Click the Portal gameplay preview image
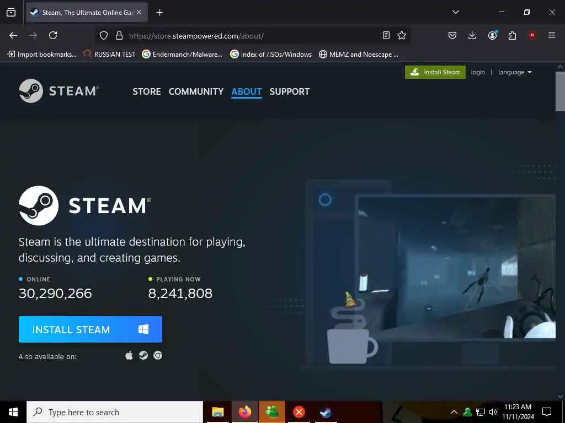This screenshot has width=565, height=423. [x=456, y=267]
